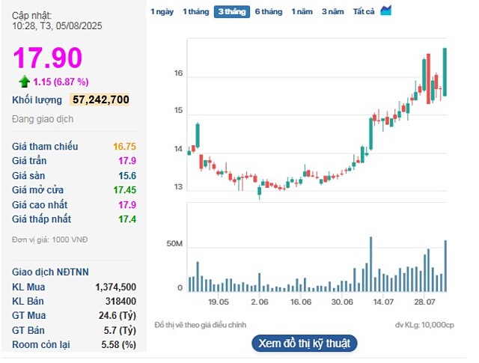Select the active 3 tháng tab
479x363 pixels.
pyautogui.click(x=232, y=11)
